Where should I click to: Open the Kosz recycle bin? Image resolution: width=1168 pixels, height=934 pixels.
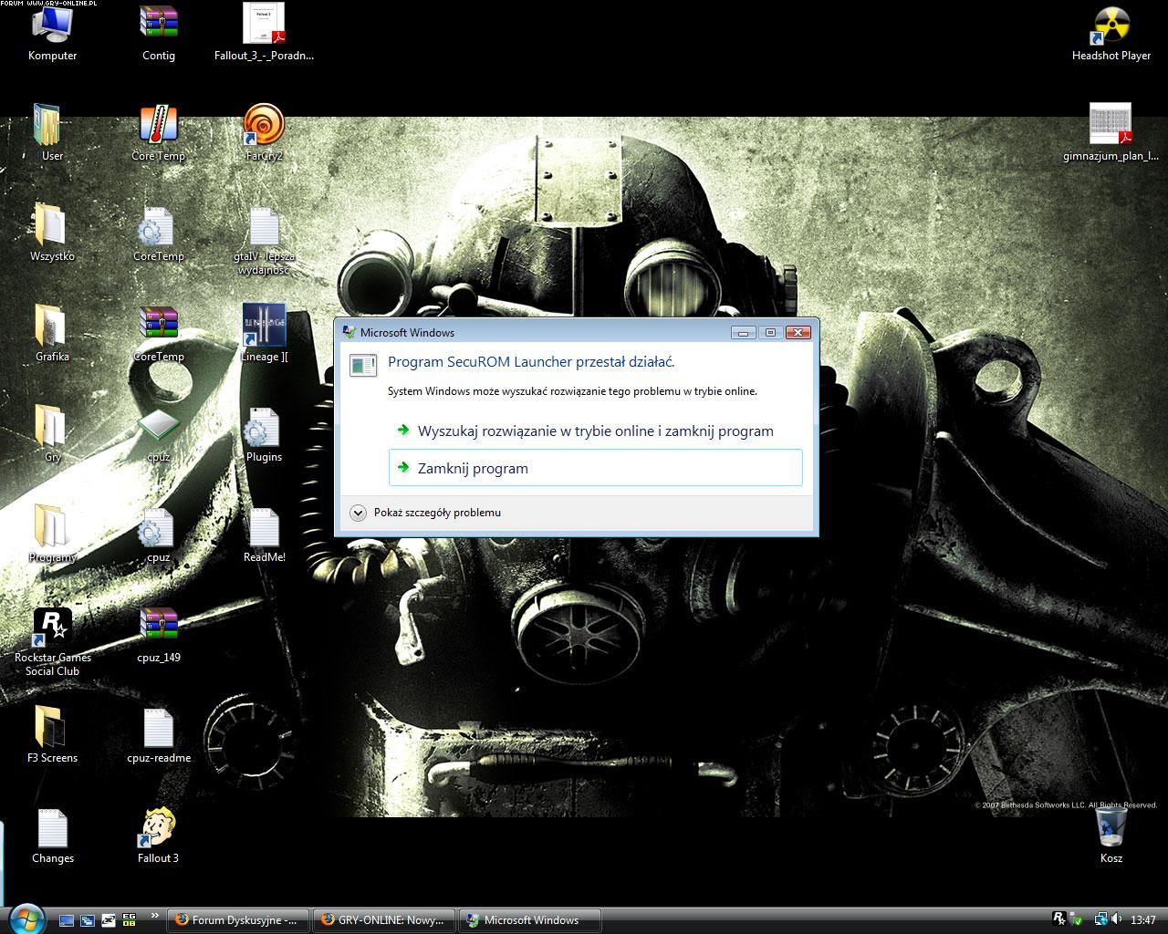tap(1111, 835)
